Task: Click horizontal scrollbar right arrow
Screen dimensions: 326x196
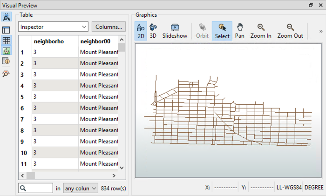Action: tap(114, 176)
